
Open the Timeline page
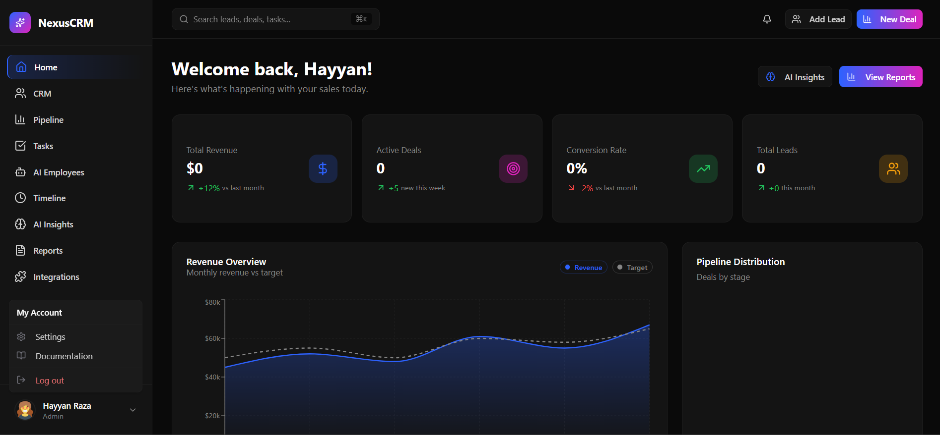(75, 198)
